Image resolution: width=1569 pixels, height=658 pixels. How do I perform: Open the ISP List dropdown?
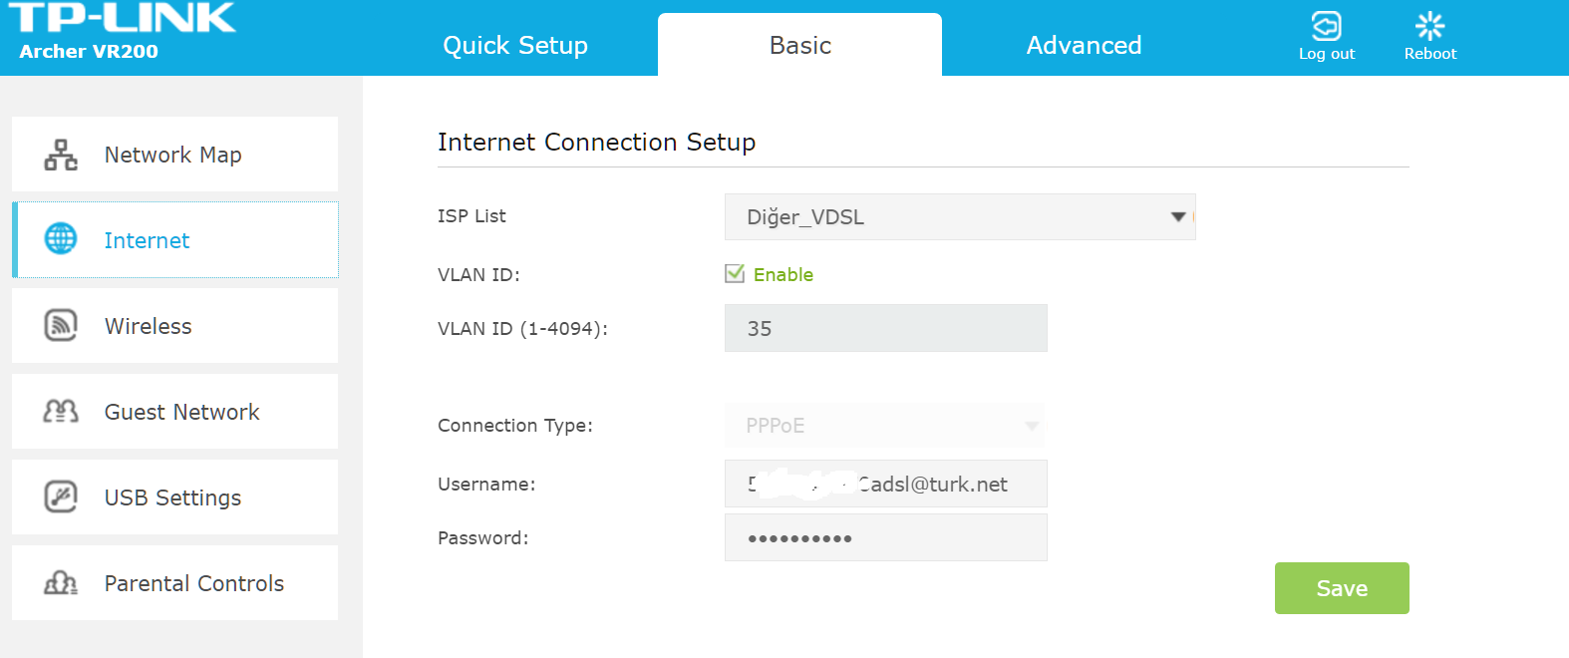pyautogui.click(x=960, y=216)
